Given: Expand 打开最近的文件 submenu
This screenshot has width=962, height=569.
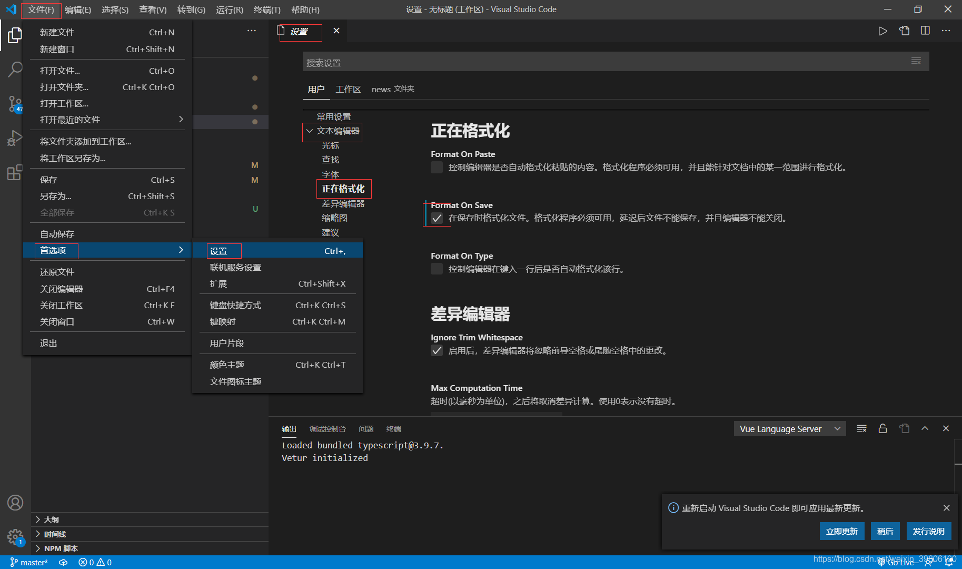Looking at the screenshot, I should [x=107, y=120].
